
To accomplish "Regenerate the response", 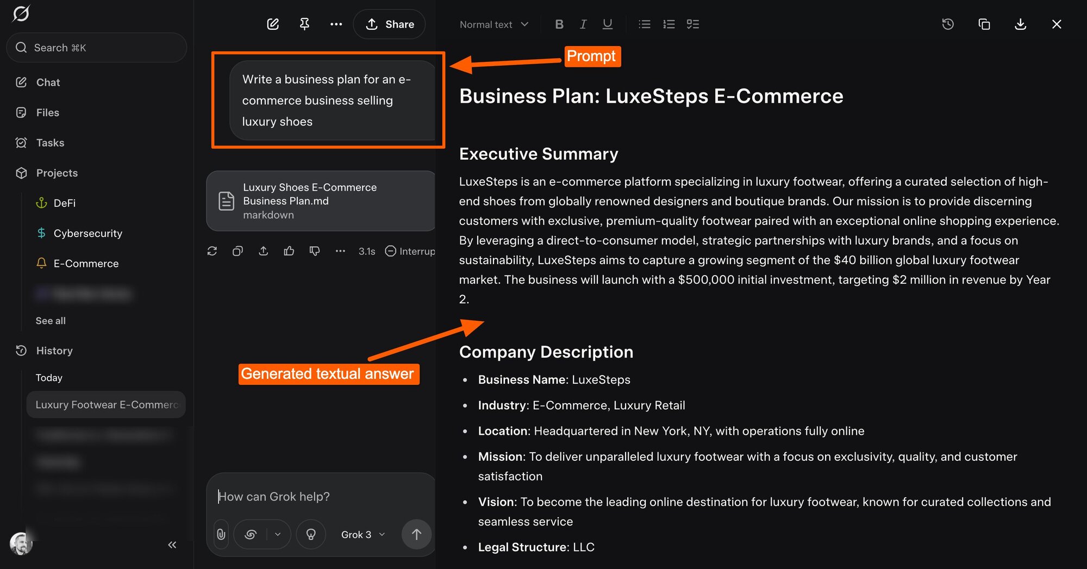I will tap(212, 251).
